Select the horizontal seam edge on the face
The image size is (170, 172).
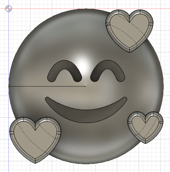point(47,86)
